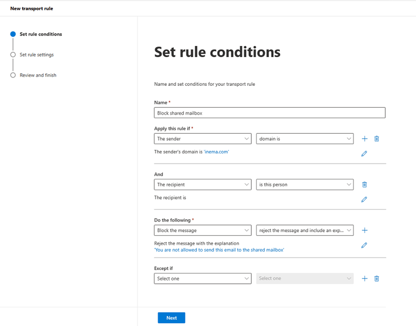This screenshot has width=416, height=326.
Task: Click the 'New transport rule' title
Action: pos(32,9)
